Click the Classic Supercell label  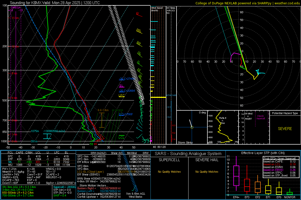260,117
